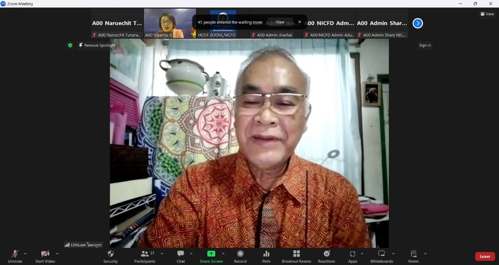Open the Polls window
This screenshot has height=265, width=499.
266,256
